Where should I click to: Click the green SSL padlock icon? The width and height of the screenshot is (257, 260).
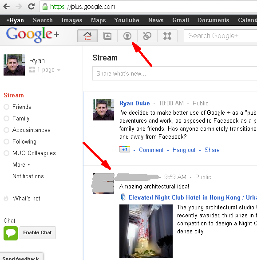click(x=45, y=7)
